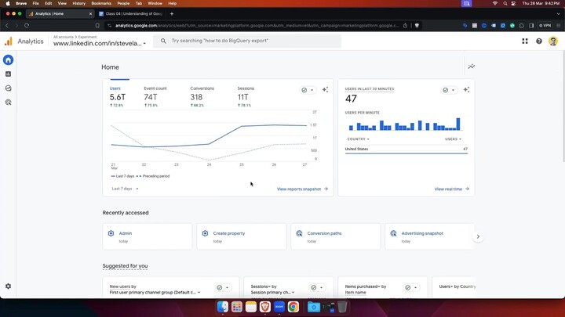The image size is (565, 317).
Task: Click the United States row in realtime card
Action: tap(406, 149)
